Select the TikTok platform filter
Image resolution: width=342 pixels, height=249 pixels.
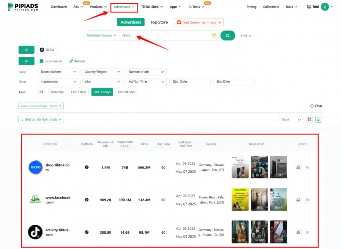point(47,49)
